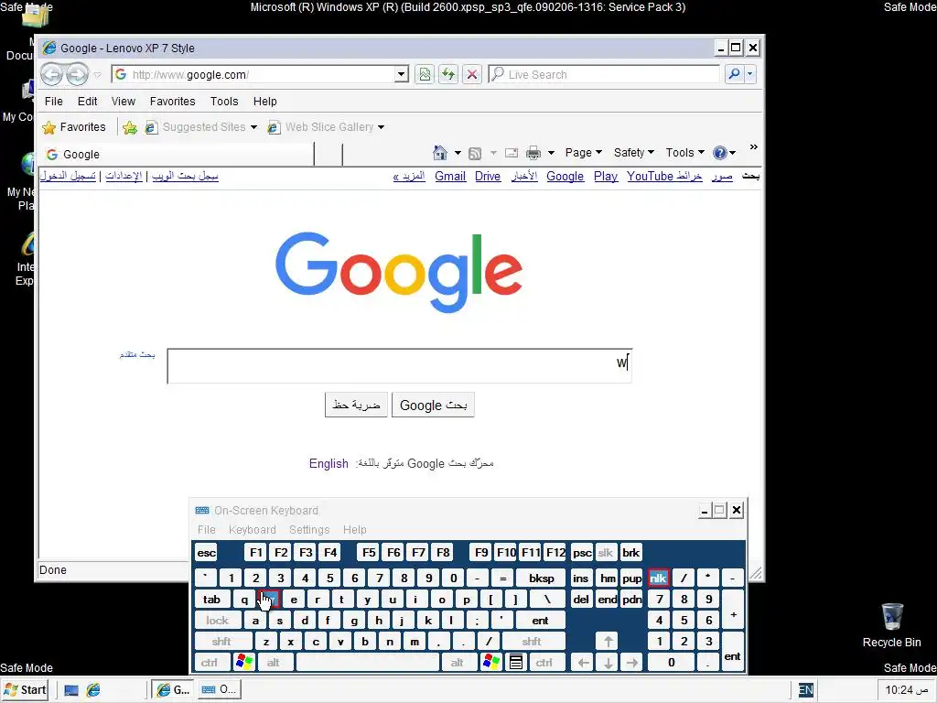The width and height of the screenshot is (937, 703).
Task: Click the Print icon in command bar
Action: pyautogui.click(x=533, y=153)
